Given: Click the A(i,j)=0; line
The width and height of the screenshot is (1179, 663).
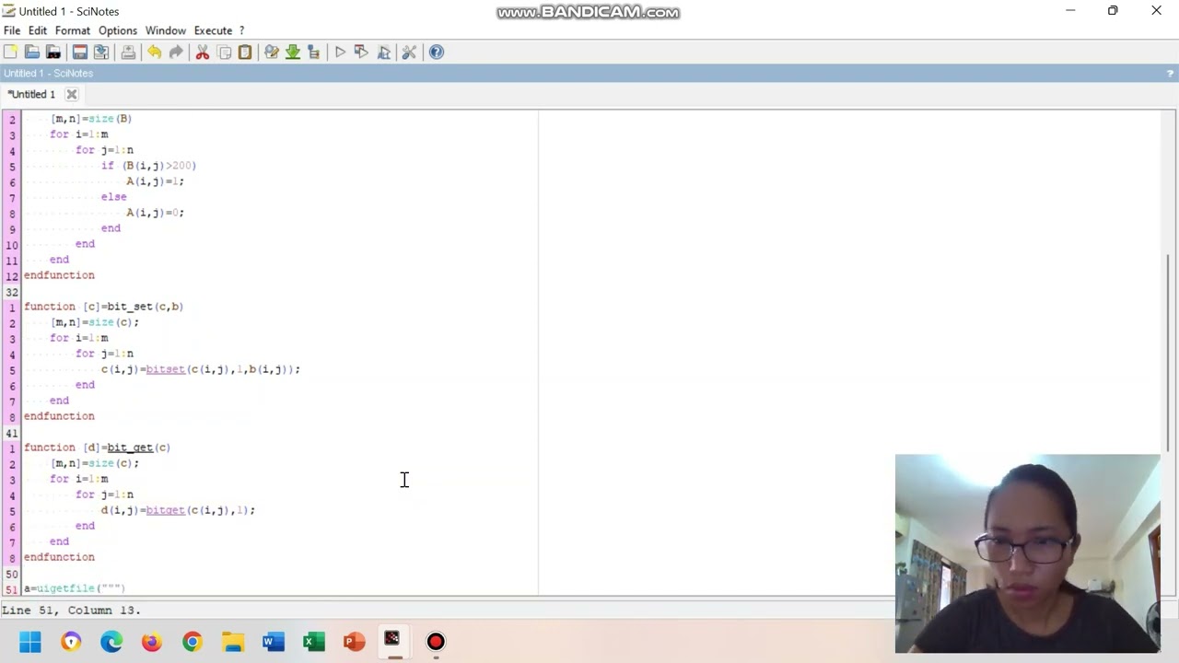Looking at the screenshot, I should (x=155, y=213).
